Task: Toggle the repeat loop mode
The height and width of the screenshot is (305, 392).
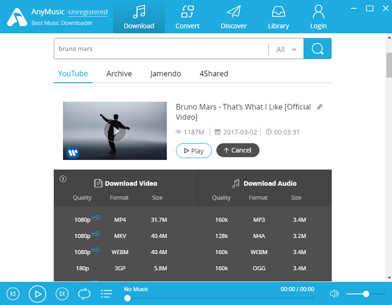Action: click(x=84, y=294)
